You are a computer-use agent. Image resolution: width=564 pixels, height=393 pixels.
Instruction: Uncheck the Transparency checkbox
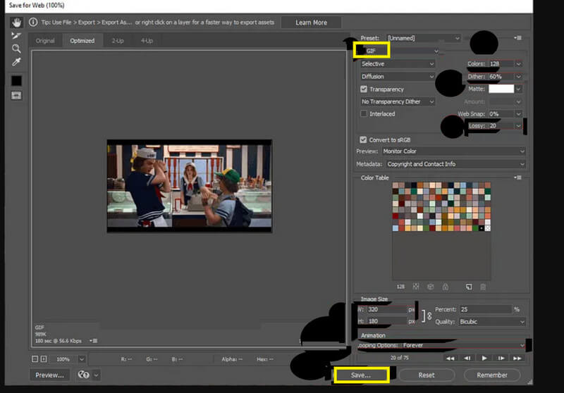(x=364, y=89)
